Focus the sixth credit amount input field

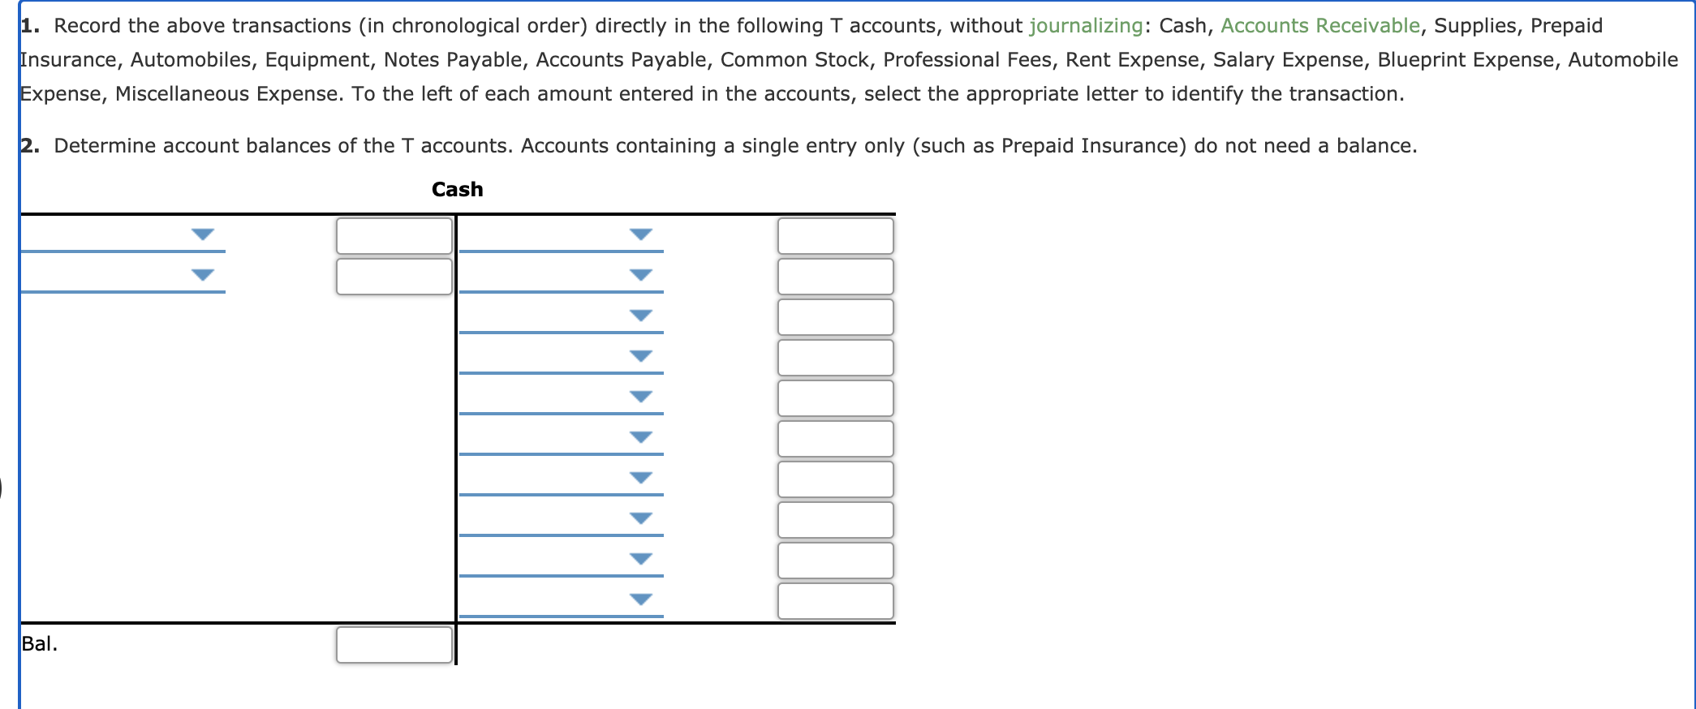836,439
